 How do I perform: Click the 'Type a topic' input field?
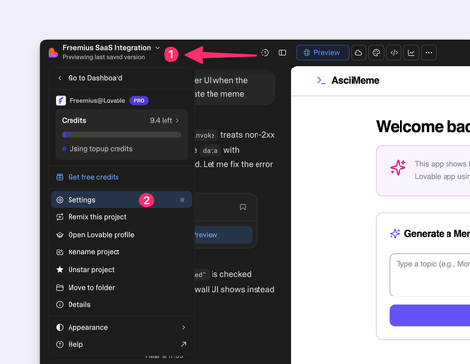(x=430, y=275)
